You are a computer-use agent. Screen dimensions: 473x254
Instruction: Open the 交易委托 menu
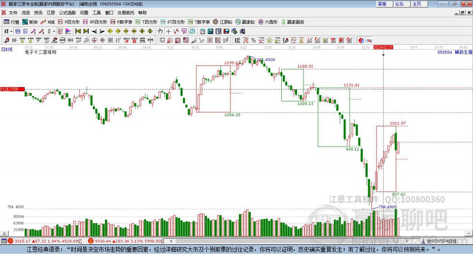pos(126,12)
